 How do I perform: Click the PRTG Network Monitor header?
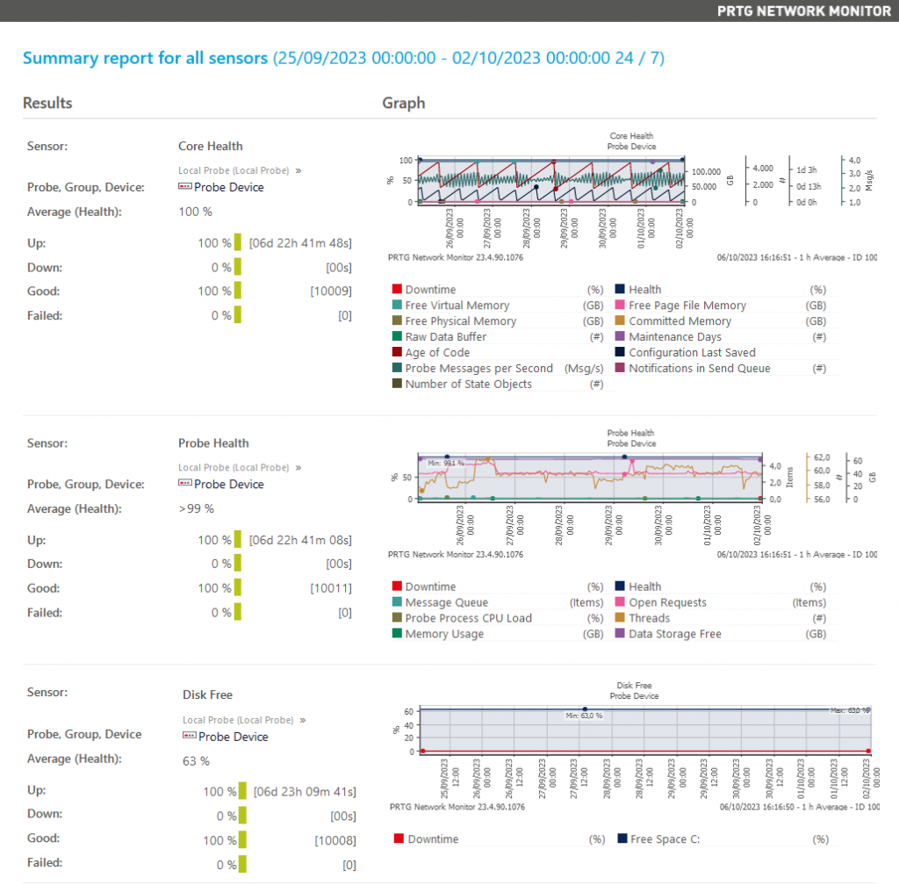[803, 11]
